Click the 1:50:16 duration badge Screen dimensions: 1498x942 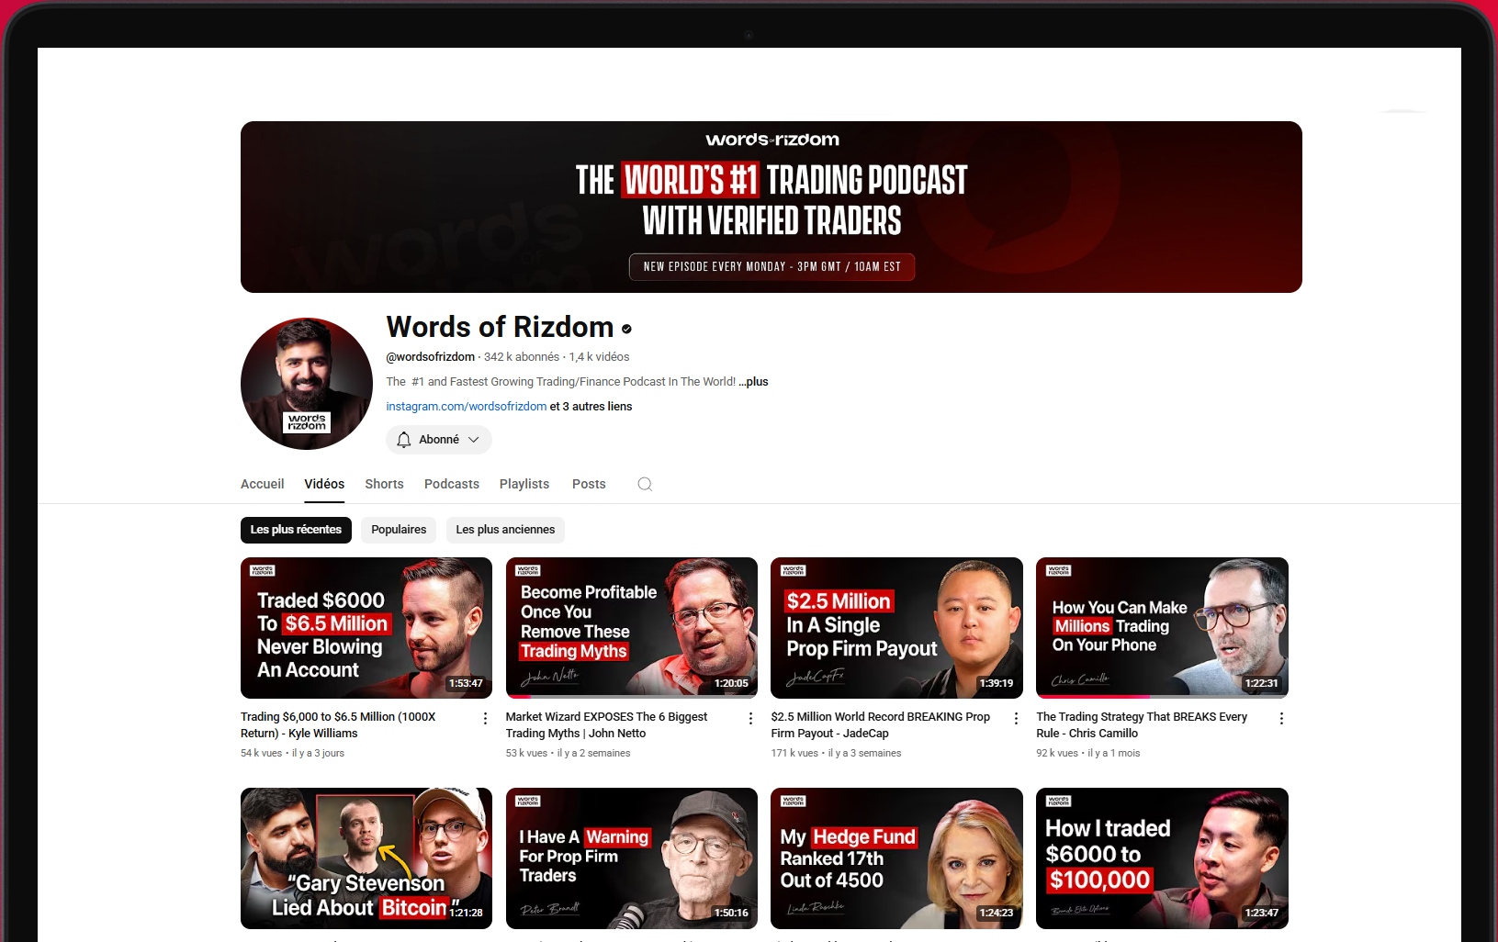click(731, 913)
